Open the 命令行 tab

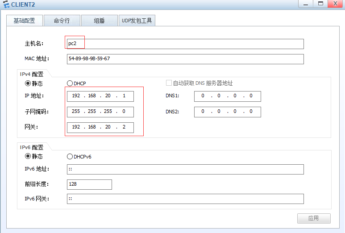point(62,21)
